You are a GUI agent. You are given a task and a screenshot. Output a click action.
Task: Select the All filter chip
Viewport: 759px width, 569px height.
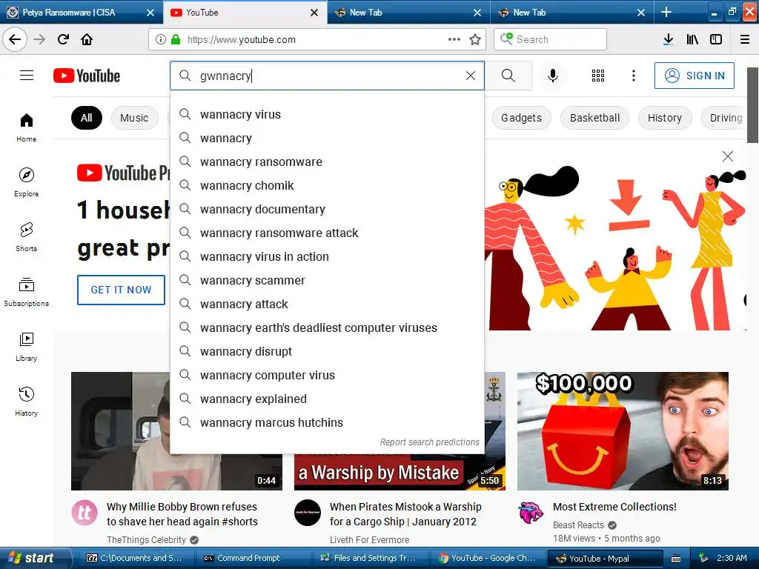coord(87,118)
